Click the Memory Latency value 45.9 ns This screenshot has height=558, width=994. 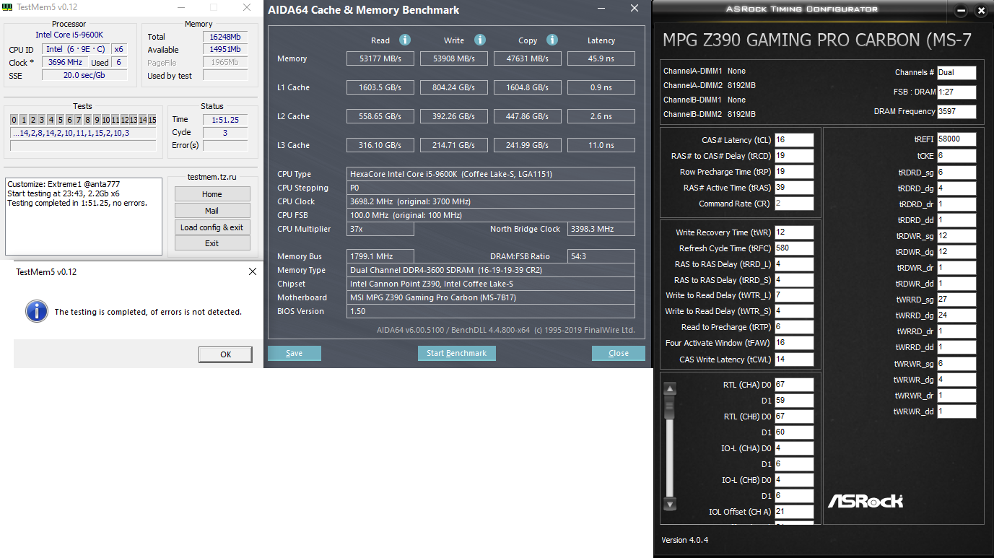click(601, 58)
